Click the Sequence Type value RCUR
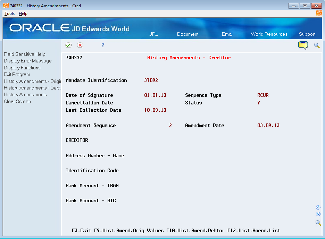Screen dimensions: 325x239 [x=263, y=95]
